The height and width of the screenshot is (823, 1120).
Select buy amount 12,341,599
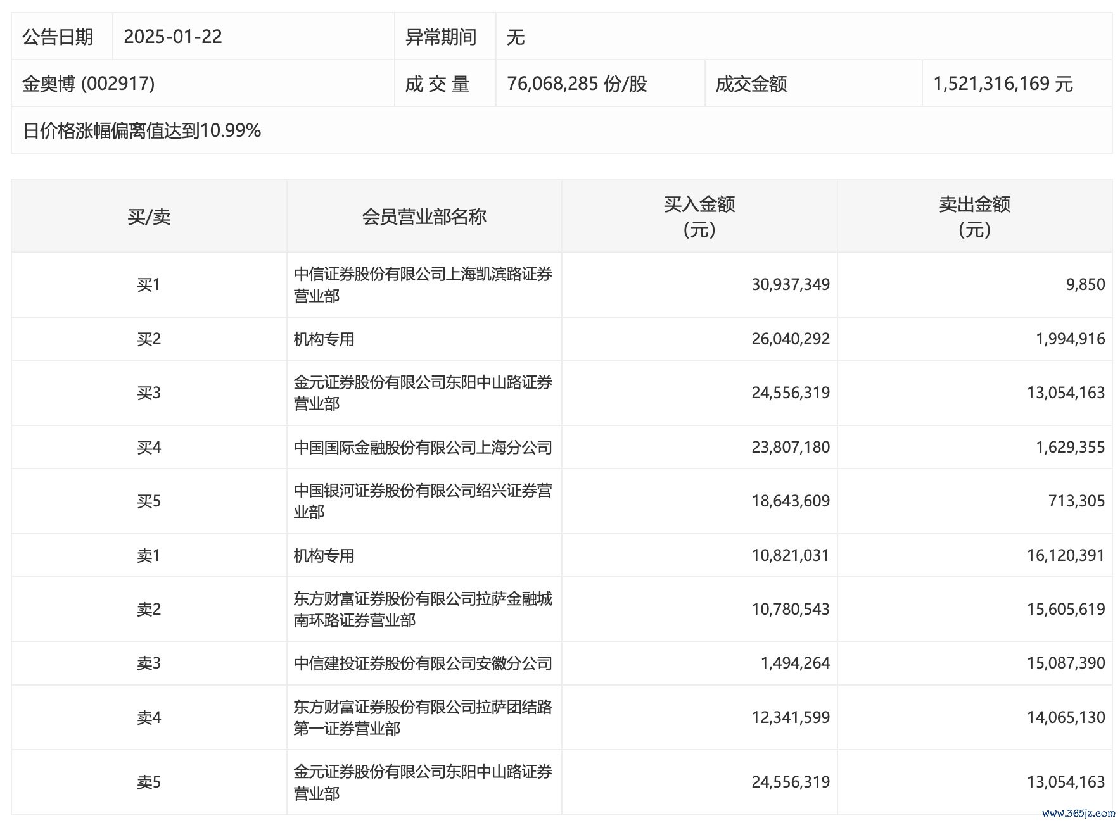[x=791, y=718]
